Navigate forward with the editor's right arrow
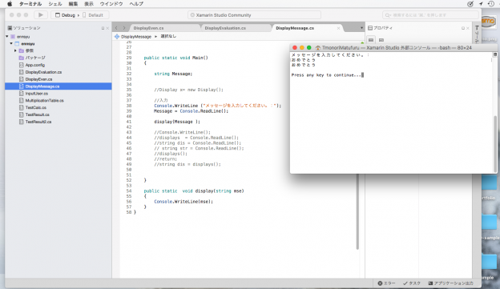Image resolution: width=500 pixels, height=289 pixels. [x=124, y=28]
